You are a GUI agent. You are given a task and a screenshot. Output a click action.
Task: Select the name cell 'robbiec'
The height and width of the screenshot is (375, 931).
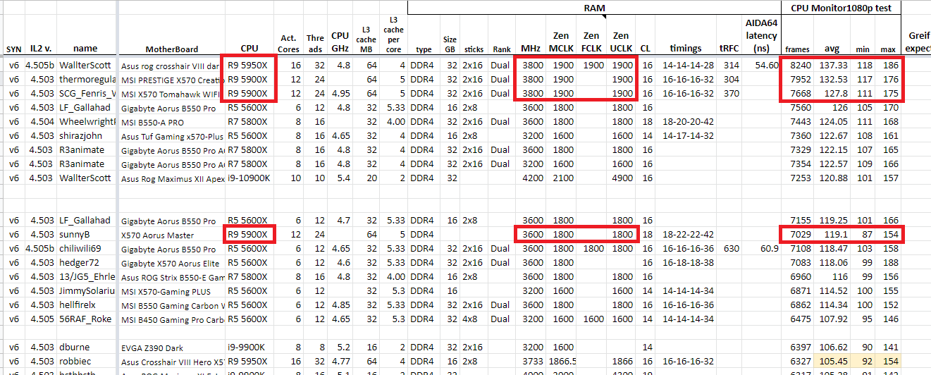(75, 361)
